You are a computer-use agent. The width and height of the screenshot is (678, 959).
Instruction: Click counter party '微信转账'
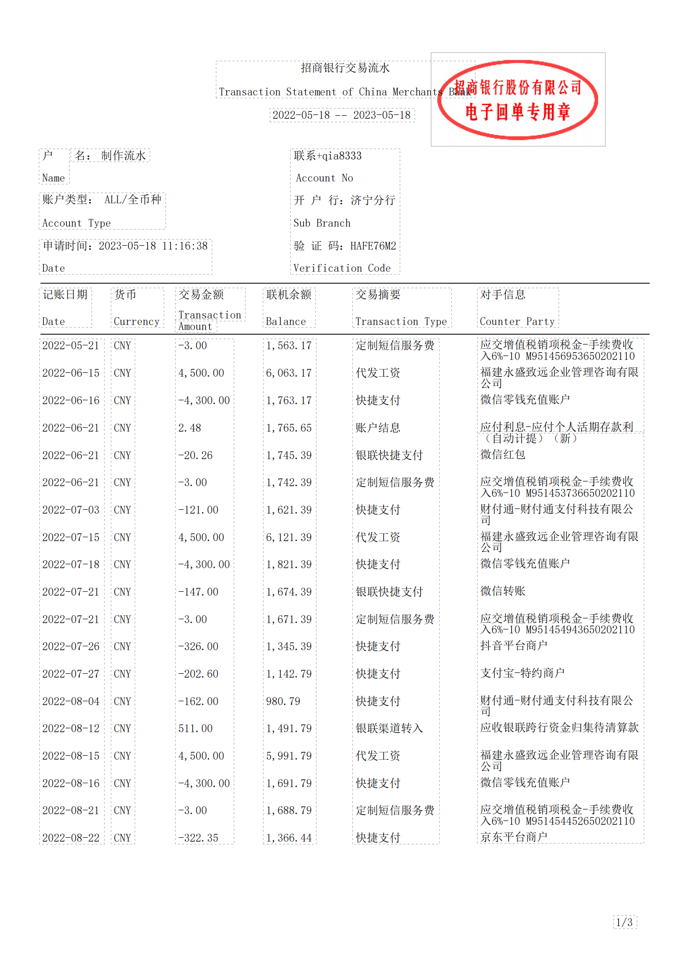pos(503,590)
